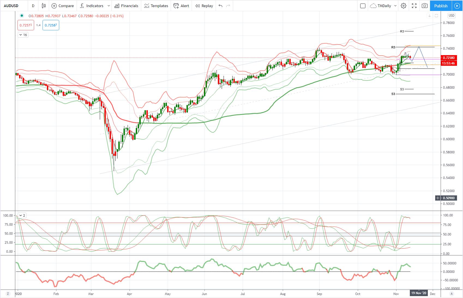The height and width of the screenshot is (298, 463).
Task: Open the Compare symbol dialog
Action: tap(63, 6)
